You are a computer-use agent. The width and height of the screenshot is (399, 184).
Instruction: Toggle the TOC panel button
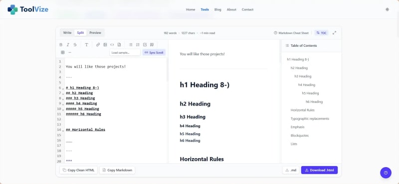tap(321, 33)
